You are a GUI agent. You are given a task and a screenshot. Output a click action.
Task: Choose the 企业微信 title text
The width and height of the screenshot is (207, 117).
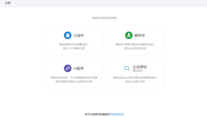coord(140,67)
